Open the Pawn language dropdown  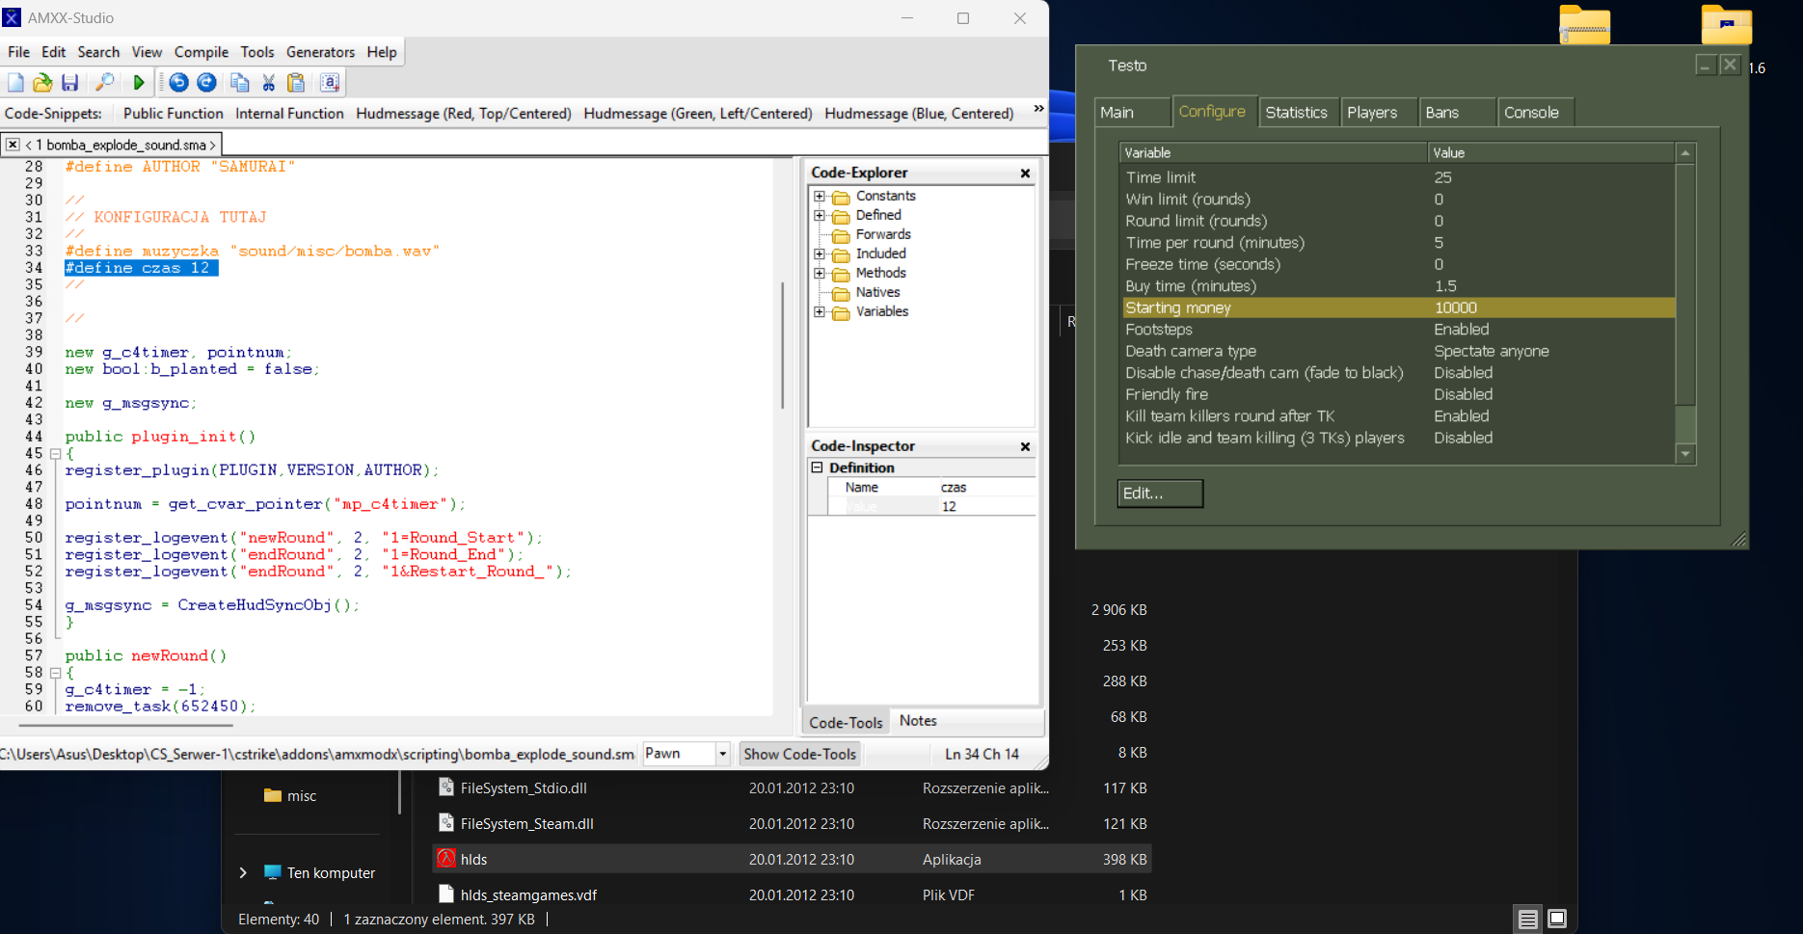(722, 754)
